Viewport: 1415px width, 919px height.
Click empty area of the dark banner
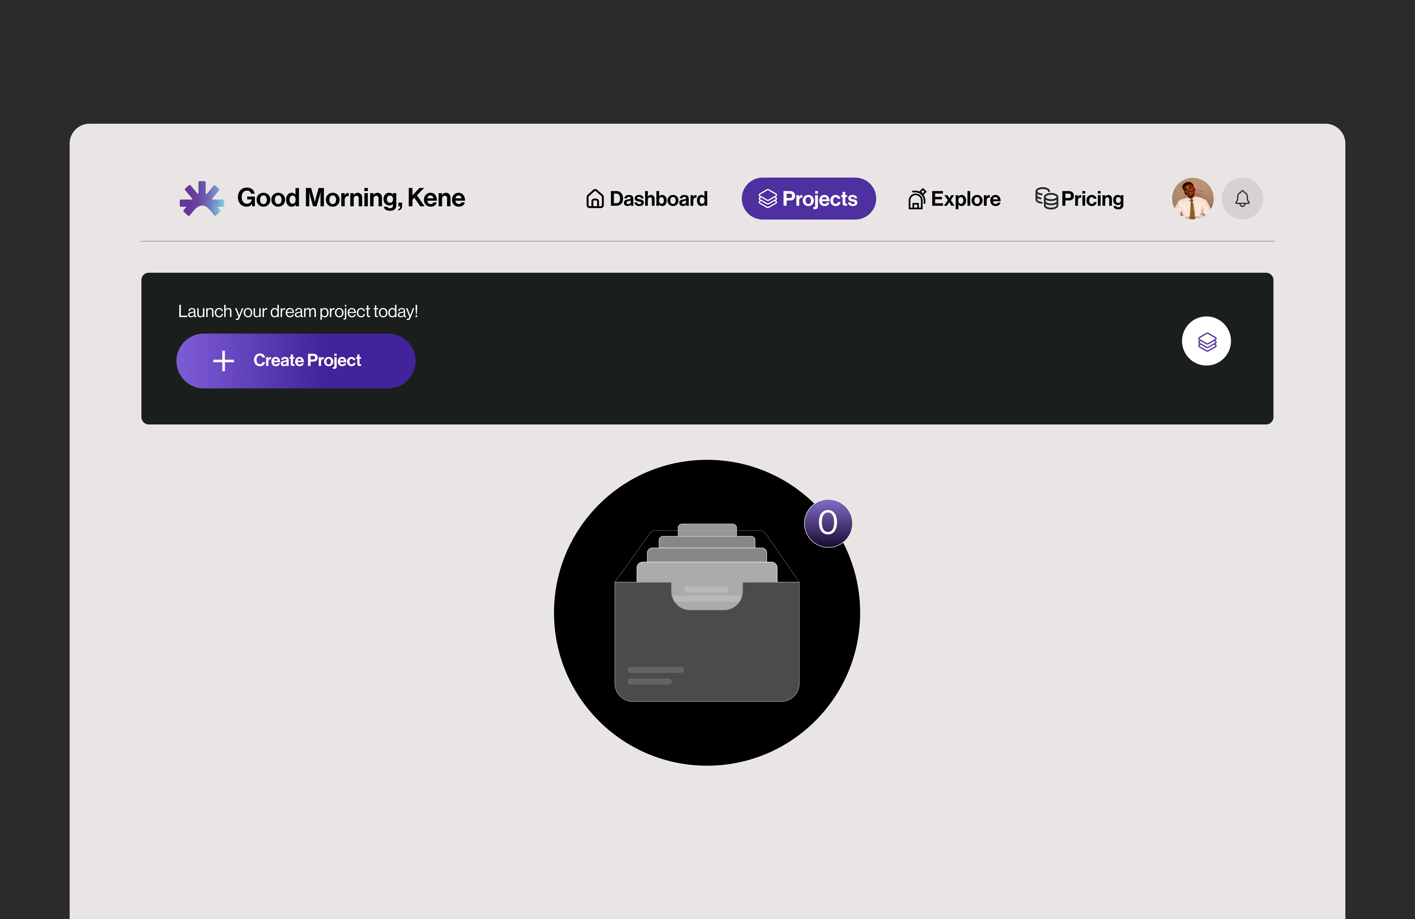pos(773,350)
